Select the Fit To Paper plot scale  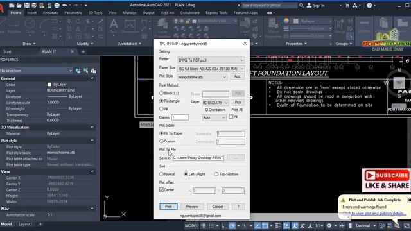click(161, 133)
